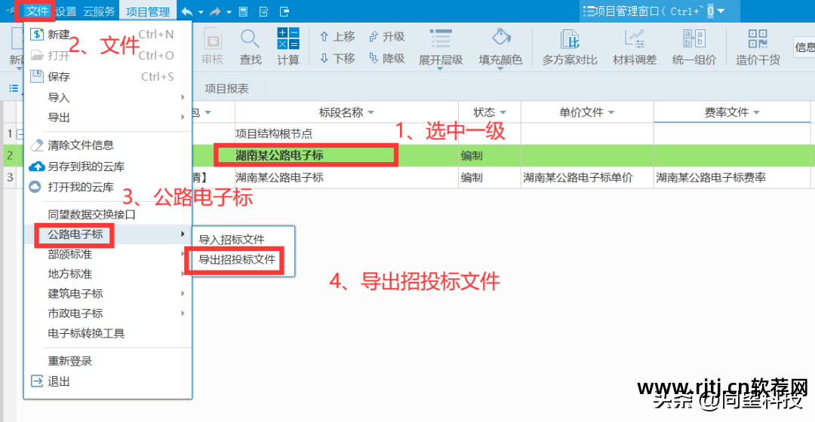Choose 退出 to exit the application
Screen dimensions: 815x422
[108, 381]
